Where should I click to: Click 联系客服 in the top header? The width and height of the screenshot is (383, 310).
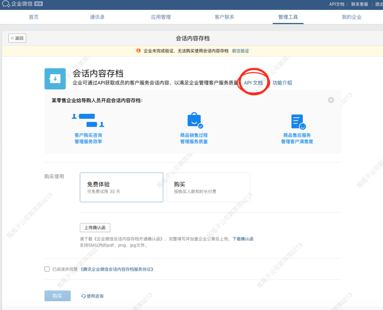click(x=360, y=4)
